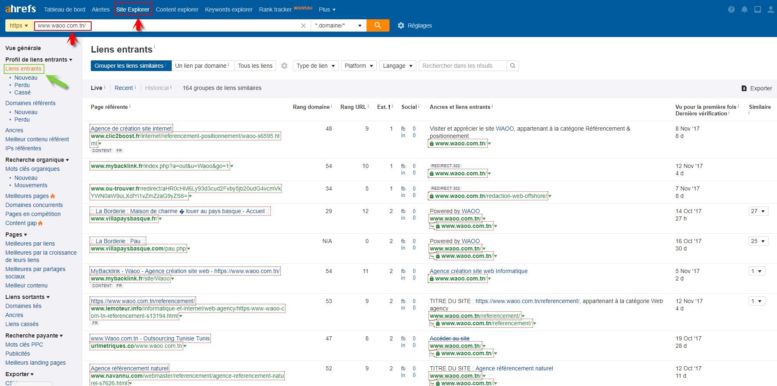Screen dimensions: 777x386
Task: Open Langage filter dropdown
Action: pos(398,66)
